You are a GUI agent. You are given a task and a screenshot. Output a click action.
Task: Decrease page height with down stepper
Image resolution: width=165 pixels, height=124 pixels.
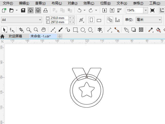70,22
